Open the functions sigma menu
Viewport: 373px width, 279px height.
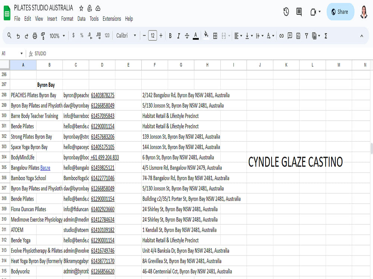(x=326, y=36)
